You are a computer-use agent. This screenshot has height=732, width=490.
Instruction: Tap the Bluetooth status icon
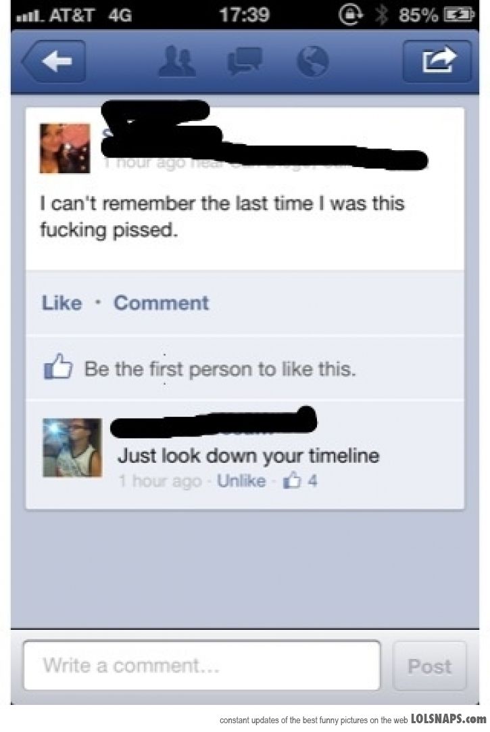(382, 16)
